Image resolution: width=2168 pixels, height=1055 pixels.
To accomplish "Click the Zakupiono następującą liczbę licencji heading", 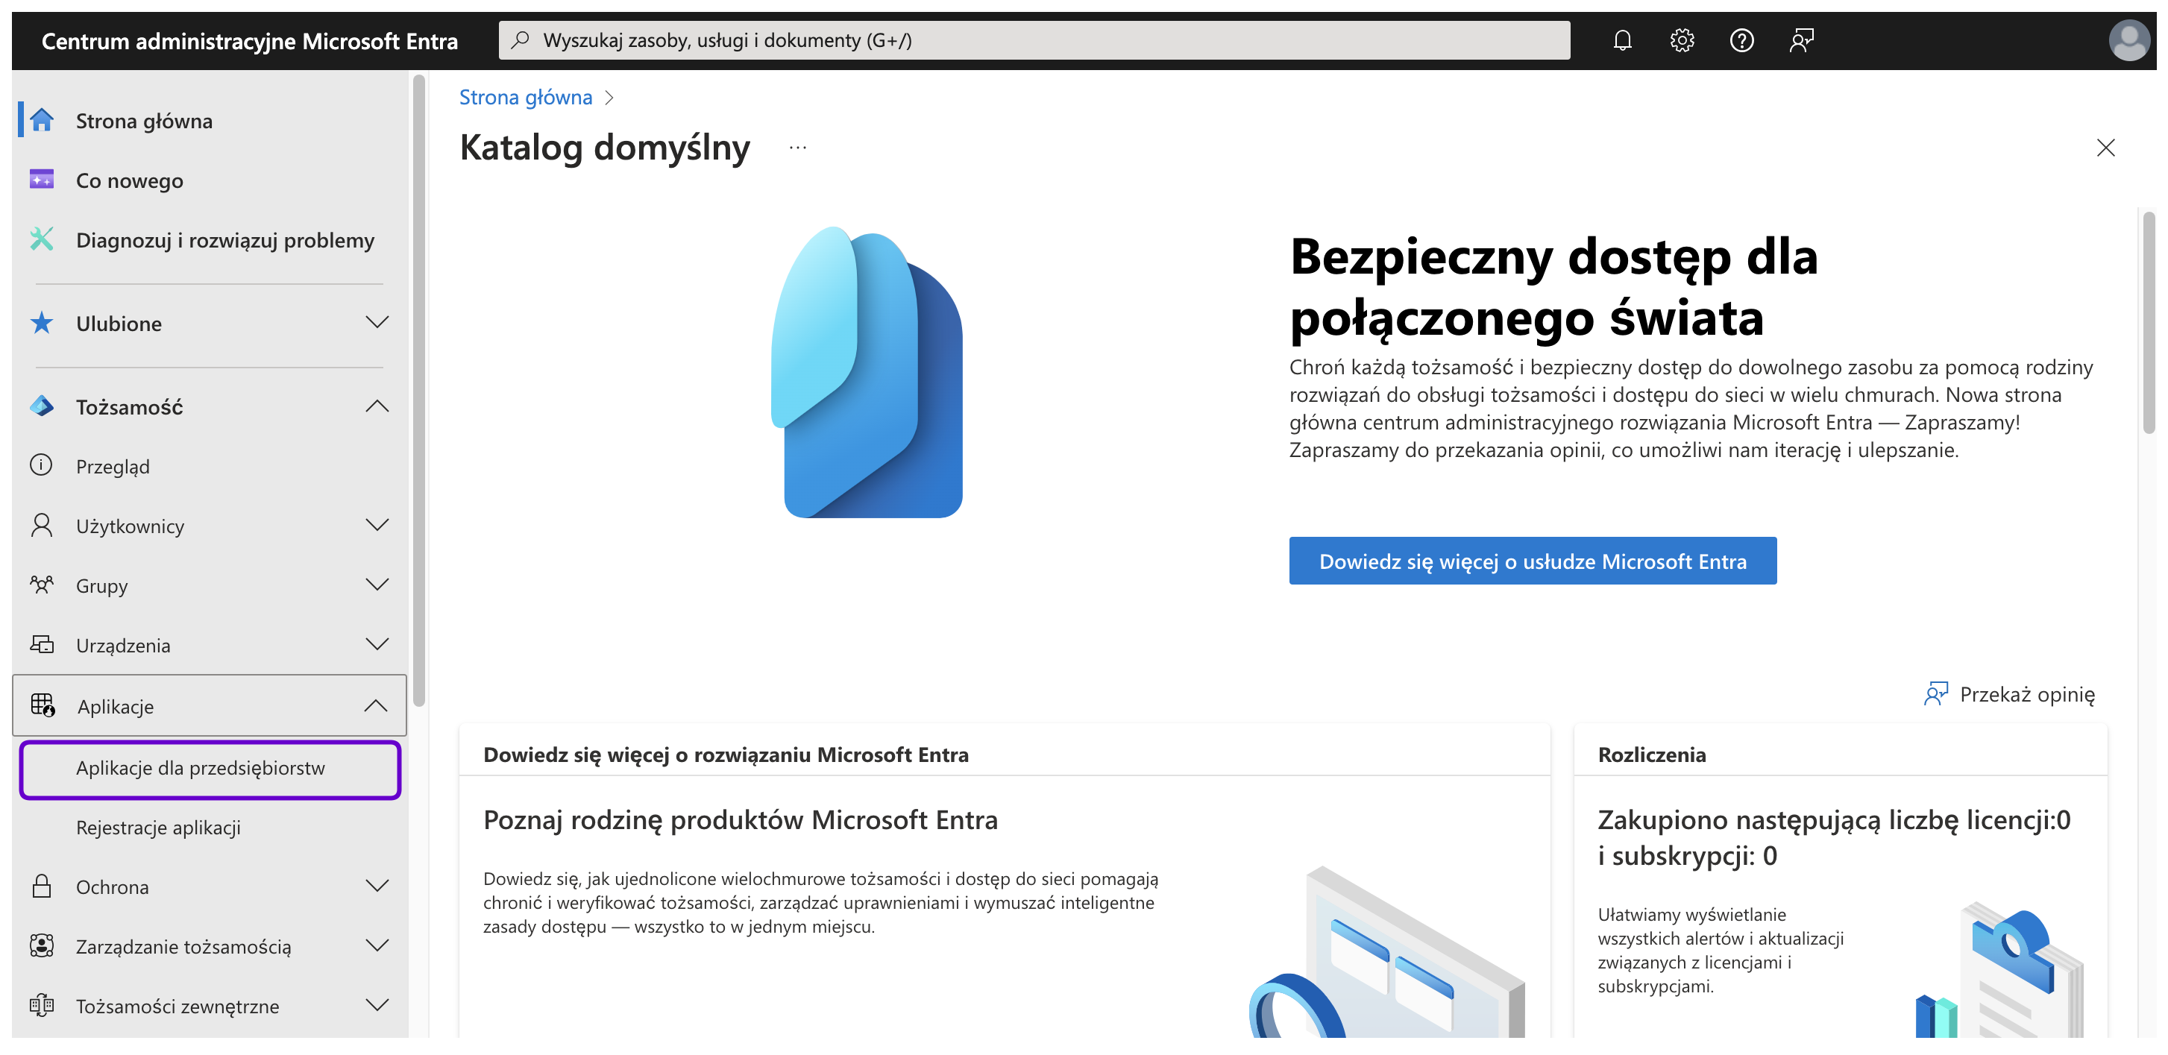I will pos(1834,837).
